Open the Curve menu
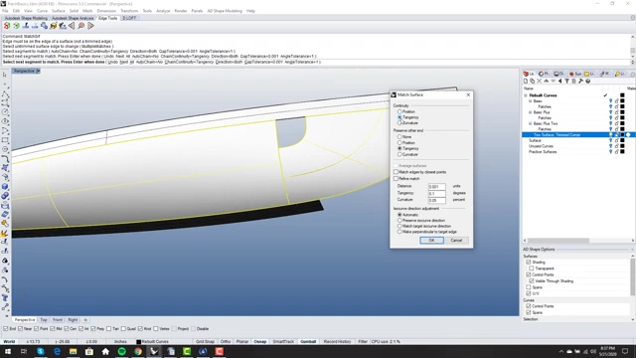Image resolution: width=636 pixels, height=358 pixels. coord(42,11)
